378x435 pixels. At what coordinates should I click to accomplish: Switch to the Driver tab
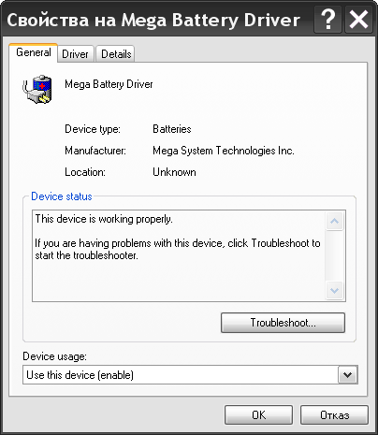75,54
